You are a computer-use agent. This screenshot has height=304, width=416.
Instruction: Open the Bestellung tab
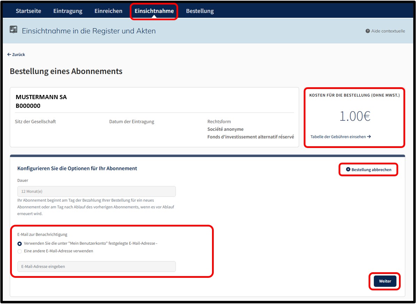click(200, 11)
